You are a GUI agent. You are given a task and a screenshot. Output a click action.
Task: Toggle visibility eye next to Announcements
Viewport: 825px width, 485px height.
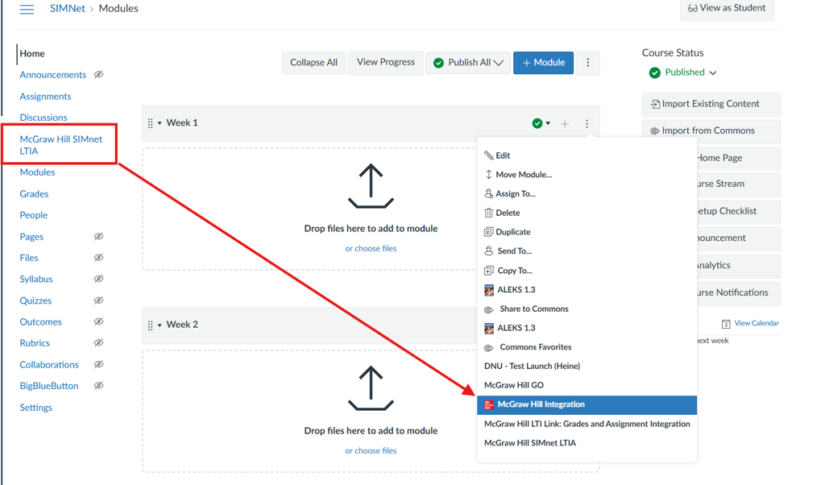coord(98,75)
